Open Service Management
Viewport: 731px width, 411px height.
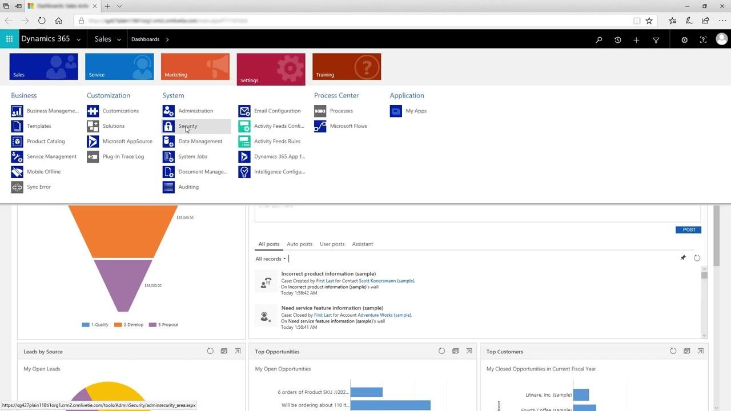44,156
